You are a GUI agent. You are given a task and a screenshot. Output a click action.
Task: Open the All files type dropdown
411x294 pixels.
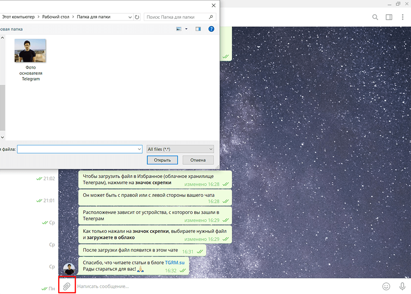[x=180, y=149]
